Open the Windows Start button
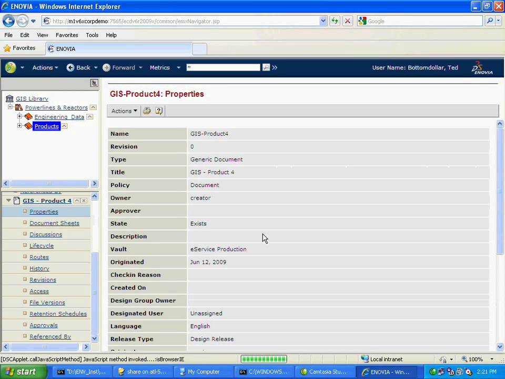Screen dimensions: 505x379 23,372
